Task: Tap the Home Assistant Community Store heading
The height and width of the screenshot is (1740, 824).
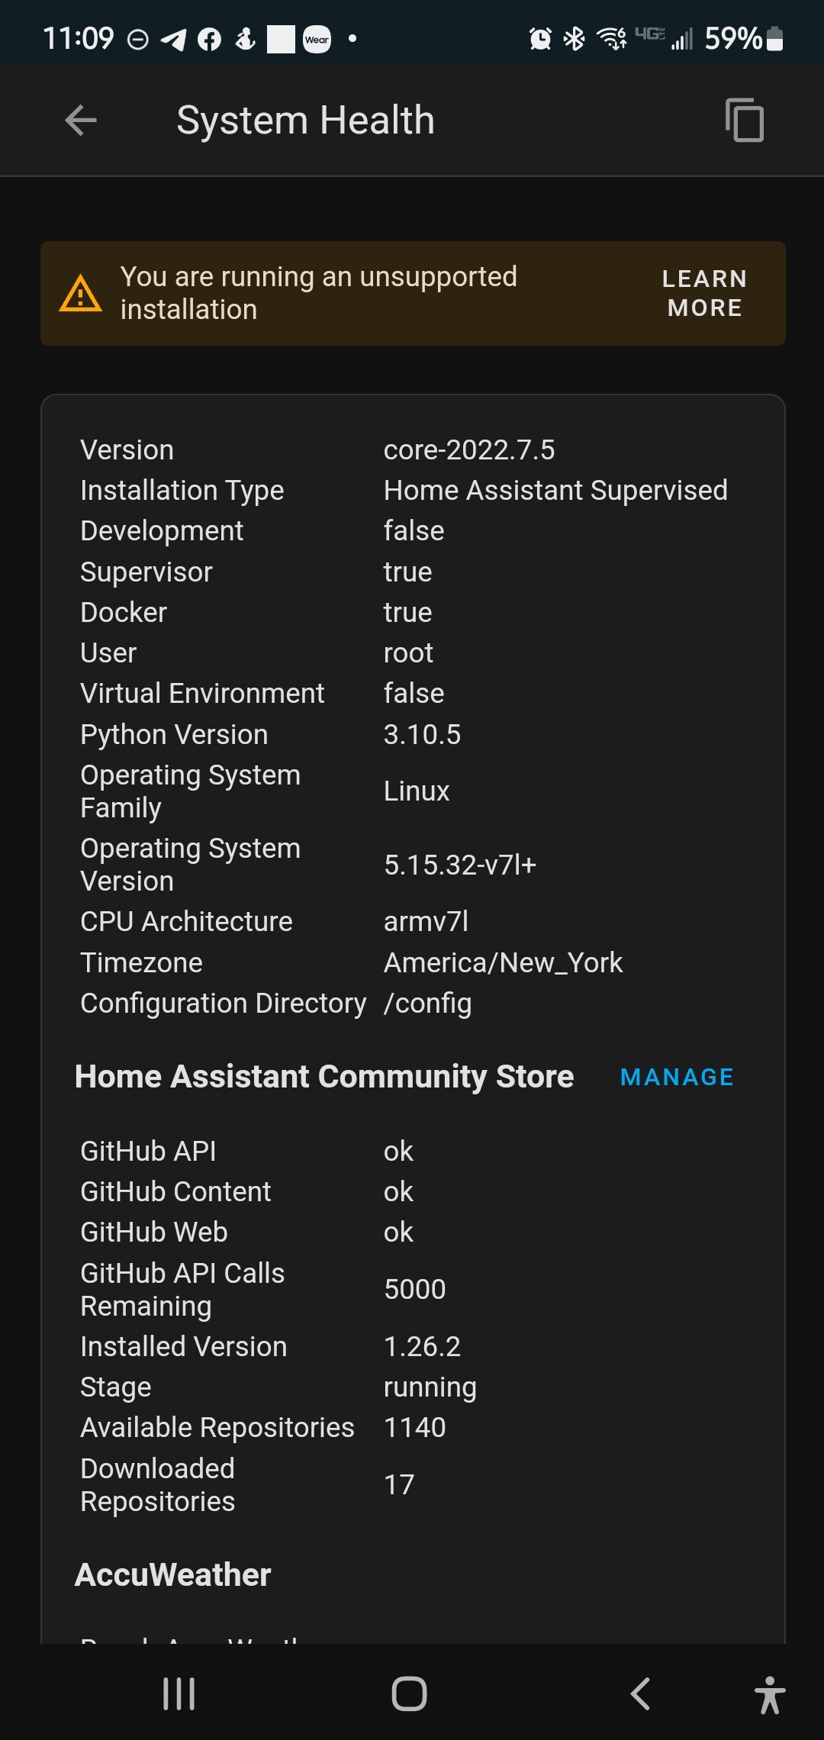Action: [x=324, y=1077]
